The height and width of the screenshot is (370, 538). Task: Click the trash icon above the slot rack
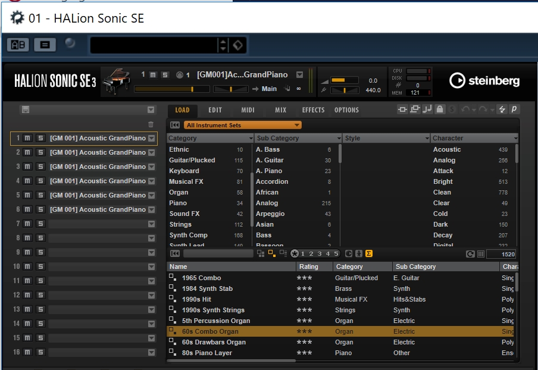(151, 124)
